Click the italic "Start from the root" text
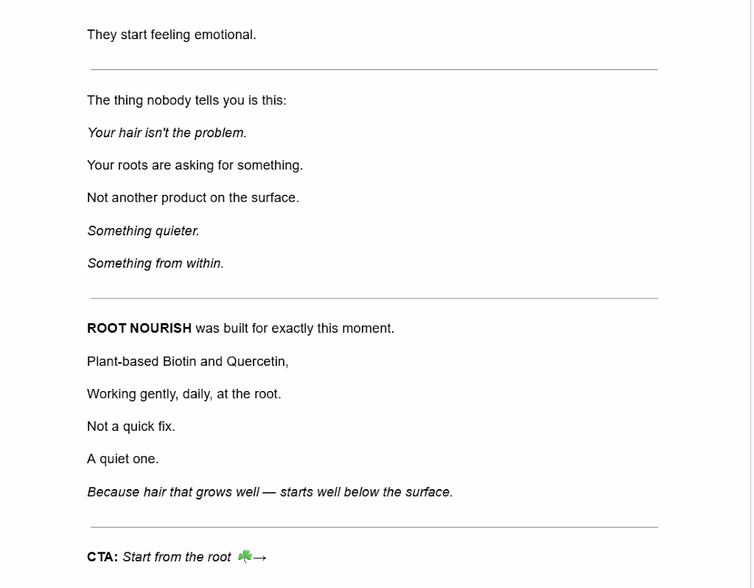754x588 pixels. coord(177,556)
